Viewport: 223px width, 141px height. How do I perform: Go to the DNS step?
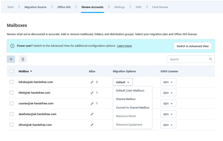[x=139, y=7]
